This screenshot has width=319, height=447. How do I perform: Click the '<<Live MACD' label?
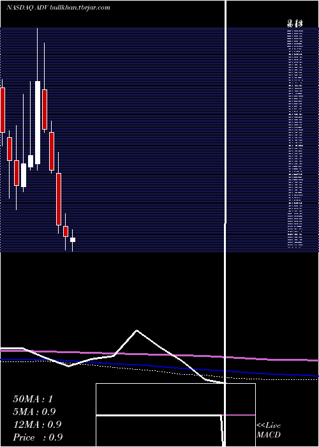[269, 430]
